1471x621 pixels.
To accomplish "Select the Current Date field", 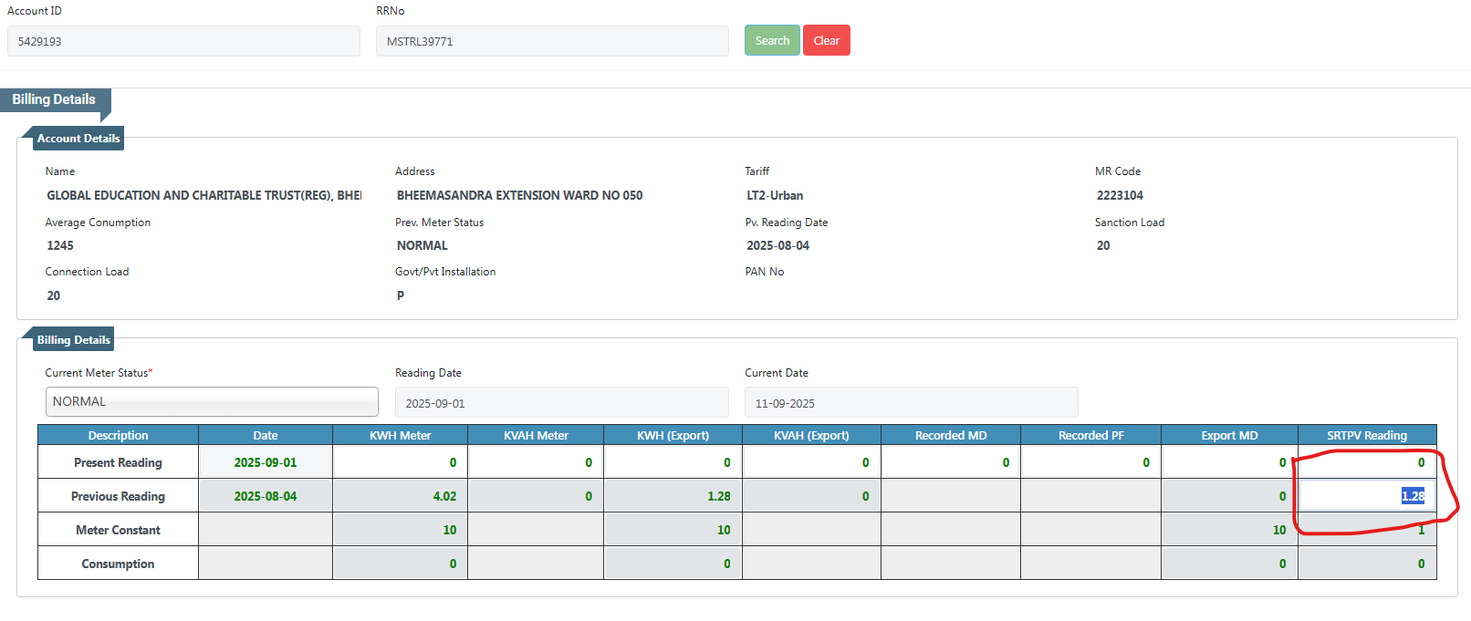I will point(911,403).
